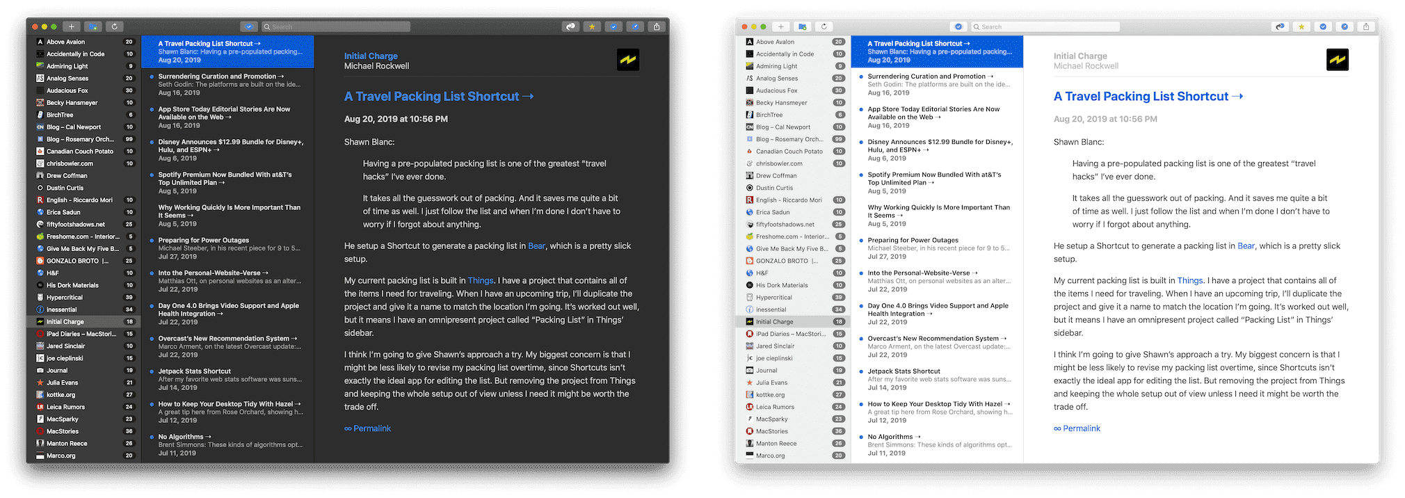This screenshot has height=498, width=1405.
Task: Select Above Avalon feed in dark sidebar
Action: (83, 42)
